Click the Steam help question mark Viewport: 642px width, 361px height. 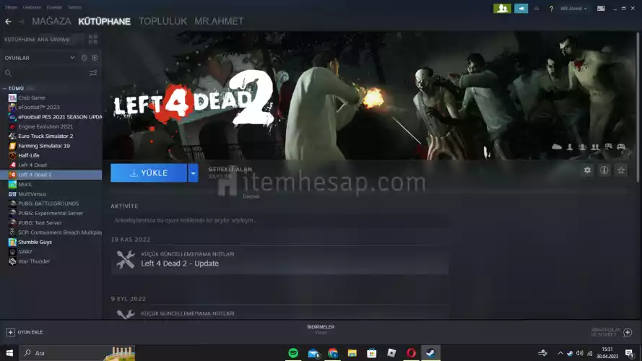pos(551,9)
